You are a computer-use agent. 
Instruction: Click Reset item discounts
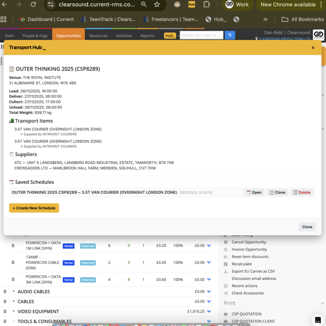coord(250,257)
